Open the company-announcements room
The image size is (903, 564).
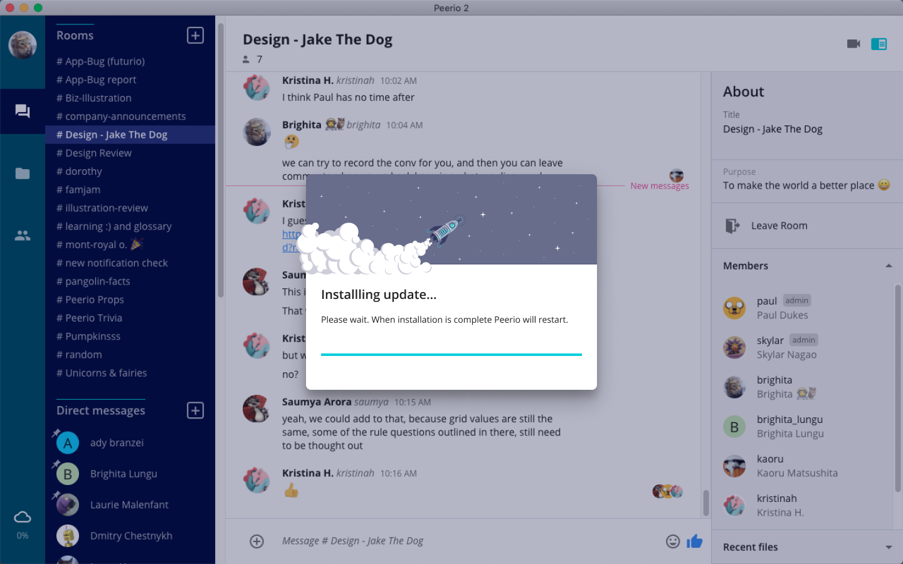[130, 117]
